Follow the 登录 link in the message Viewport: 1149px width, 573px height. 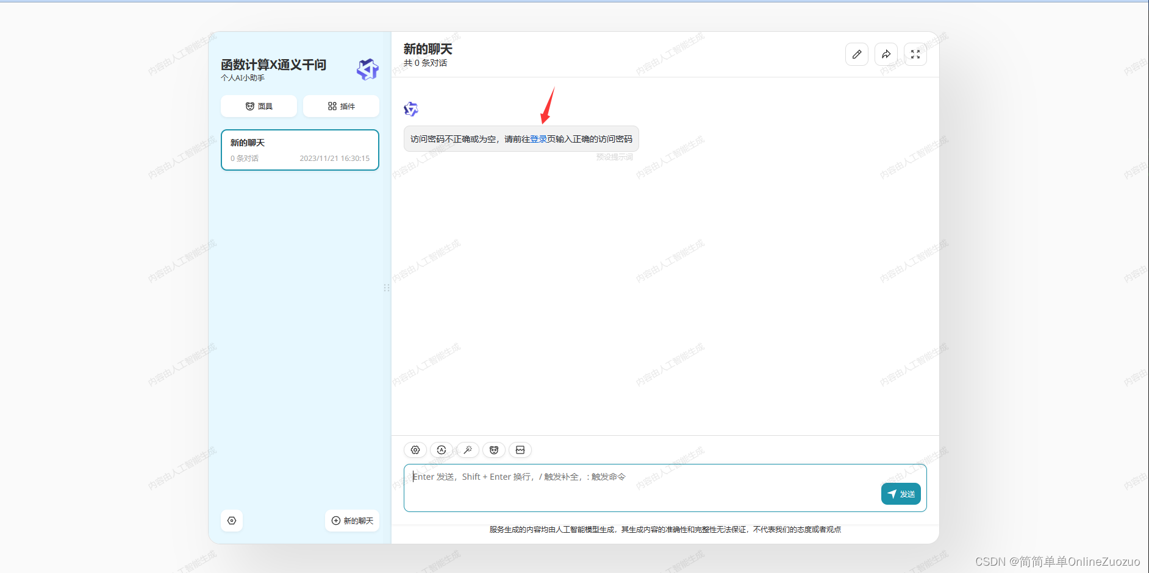pyautogui.click(x=539, y=139)
